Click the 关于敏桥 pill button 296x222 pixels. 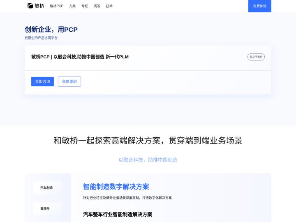(256, 57)
